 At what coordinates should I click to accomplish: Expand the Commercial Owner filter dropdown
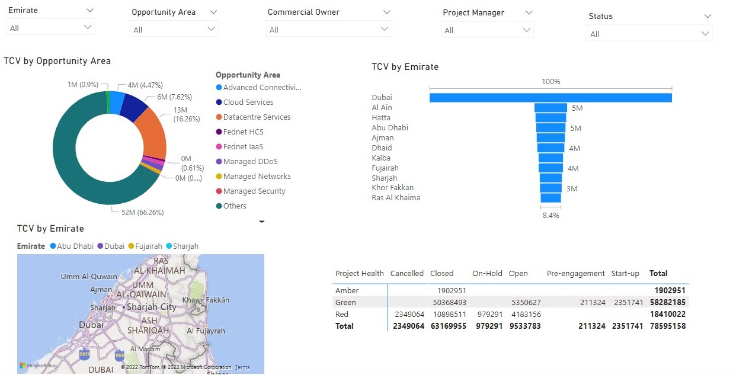tap(329, 28)
